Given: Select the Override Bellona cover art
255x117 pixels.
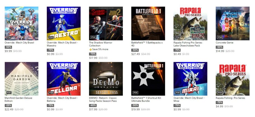Looking at the screenshot, I should (x=64, y=79).
